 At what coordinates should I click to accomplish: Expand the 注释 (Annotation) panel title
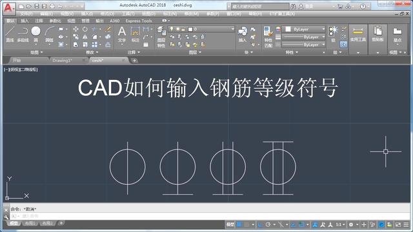pos(134,52)
